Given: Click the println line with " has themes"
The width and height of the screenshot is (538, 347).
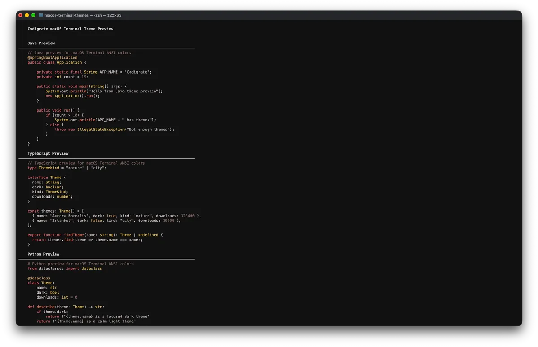Looking at the screenshot, I should click(105, 120).
